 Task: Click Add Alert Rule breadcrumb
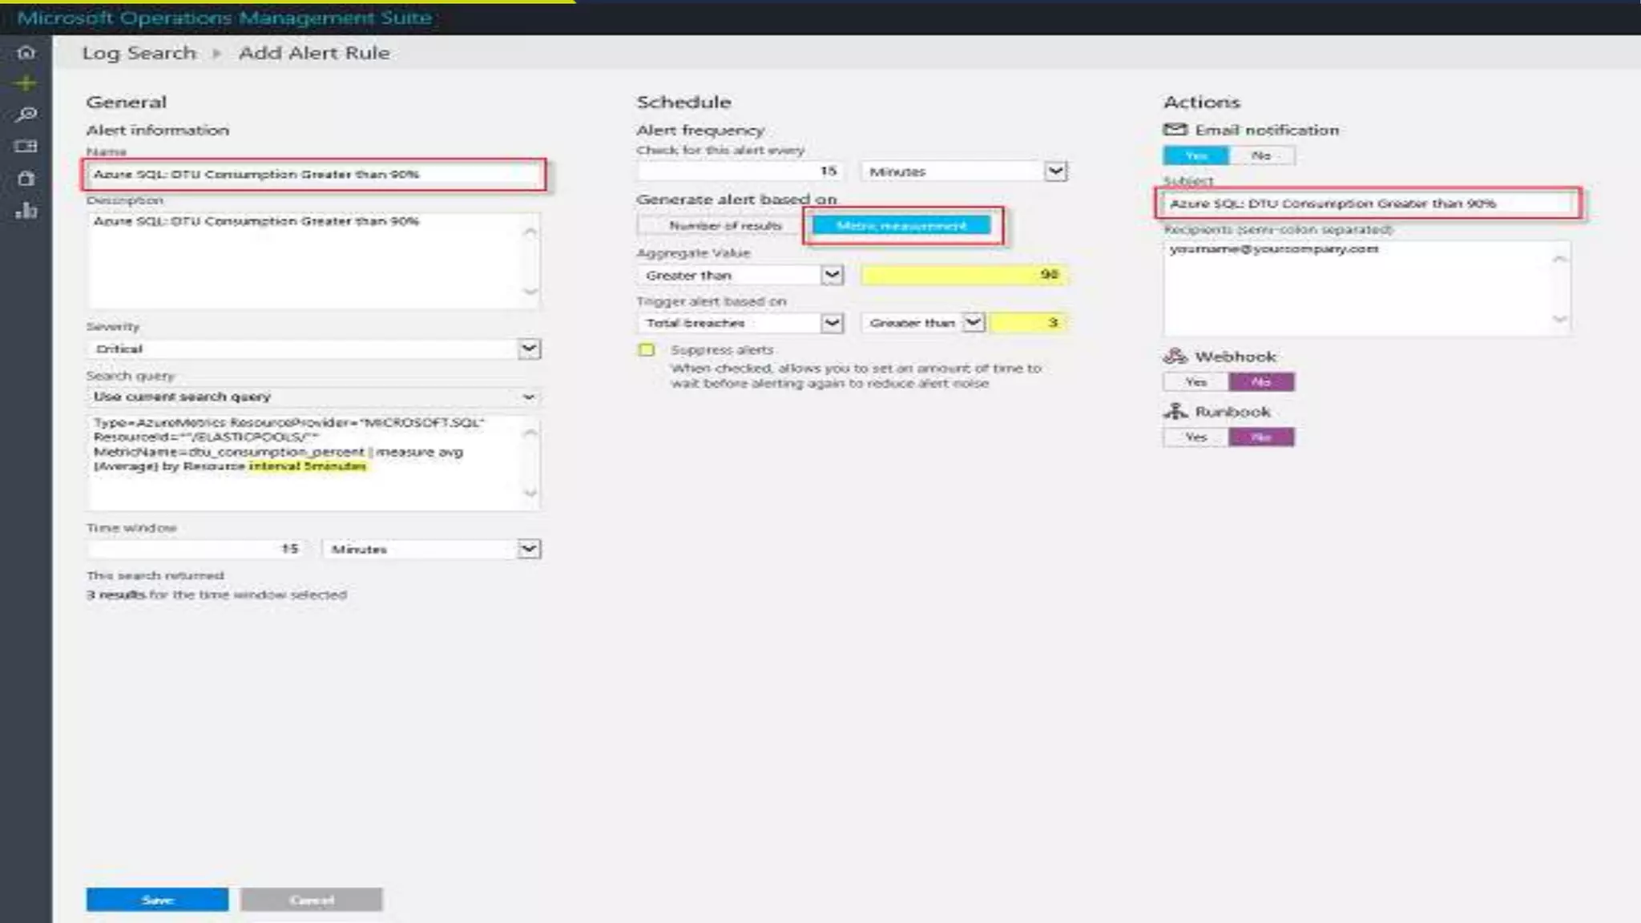pyautogui.click(x=314, y=53)
